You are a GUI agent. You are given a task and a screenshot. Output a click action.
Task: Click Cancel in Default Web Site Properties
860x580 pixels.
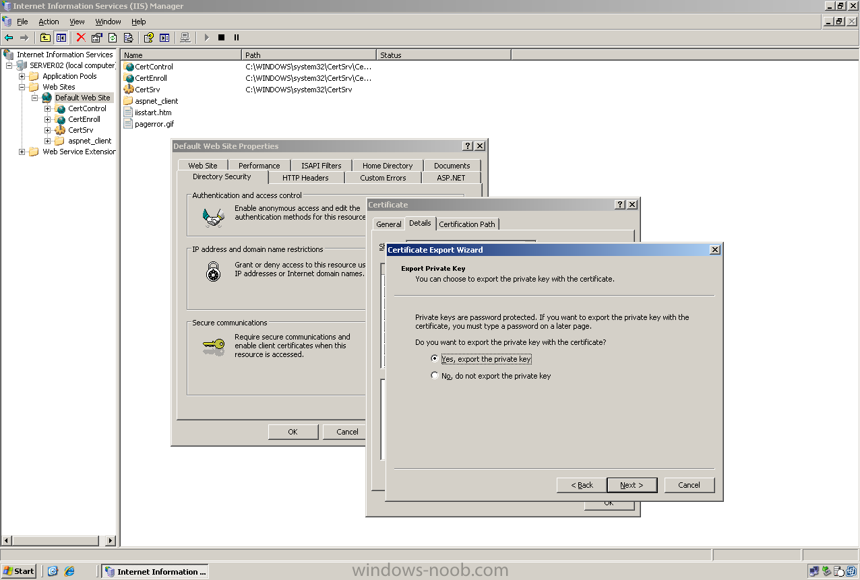pyautogui.click(x=344, y=432)
